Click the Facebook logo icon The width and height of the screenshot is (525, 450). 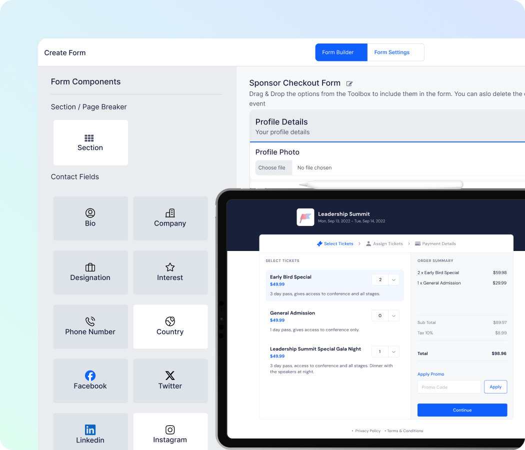click(90, 375)
